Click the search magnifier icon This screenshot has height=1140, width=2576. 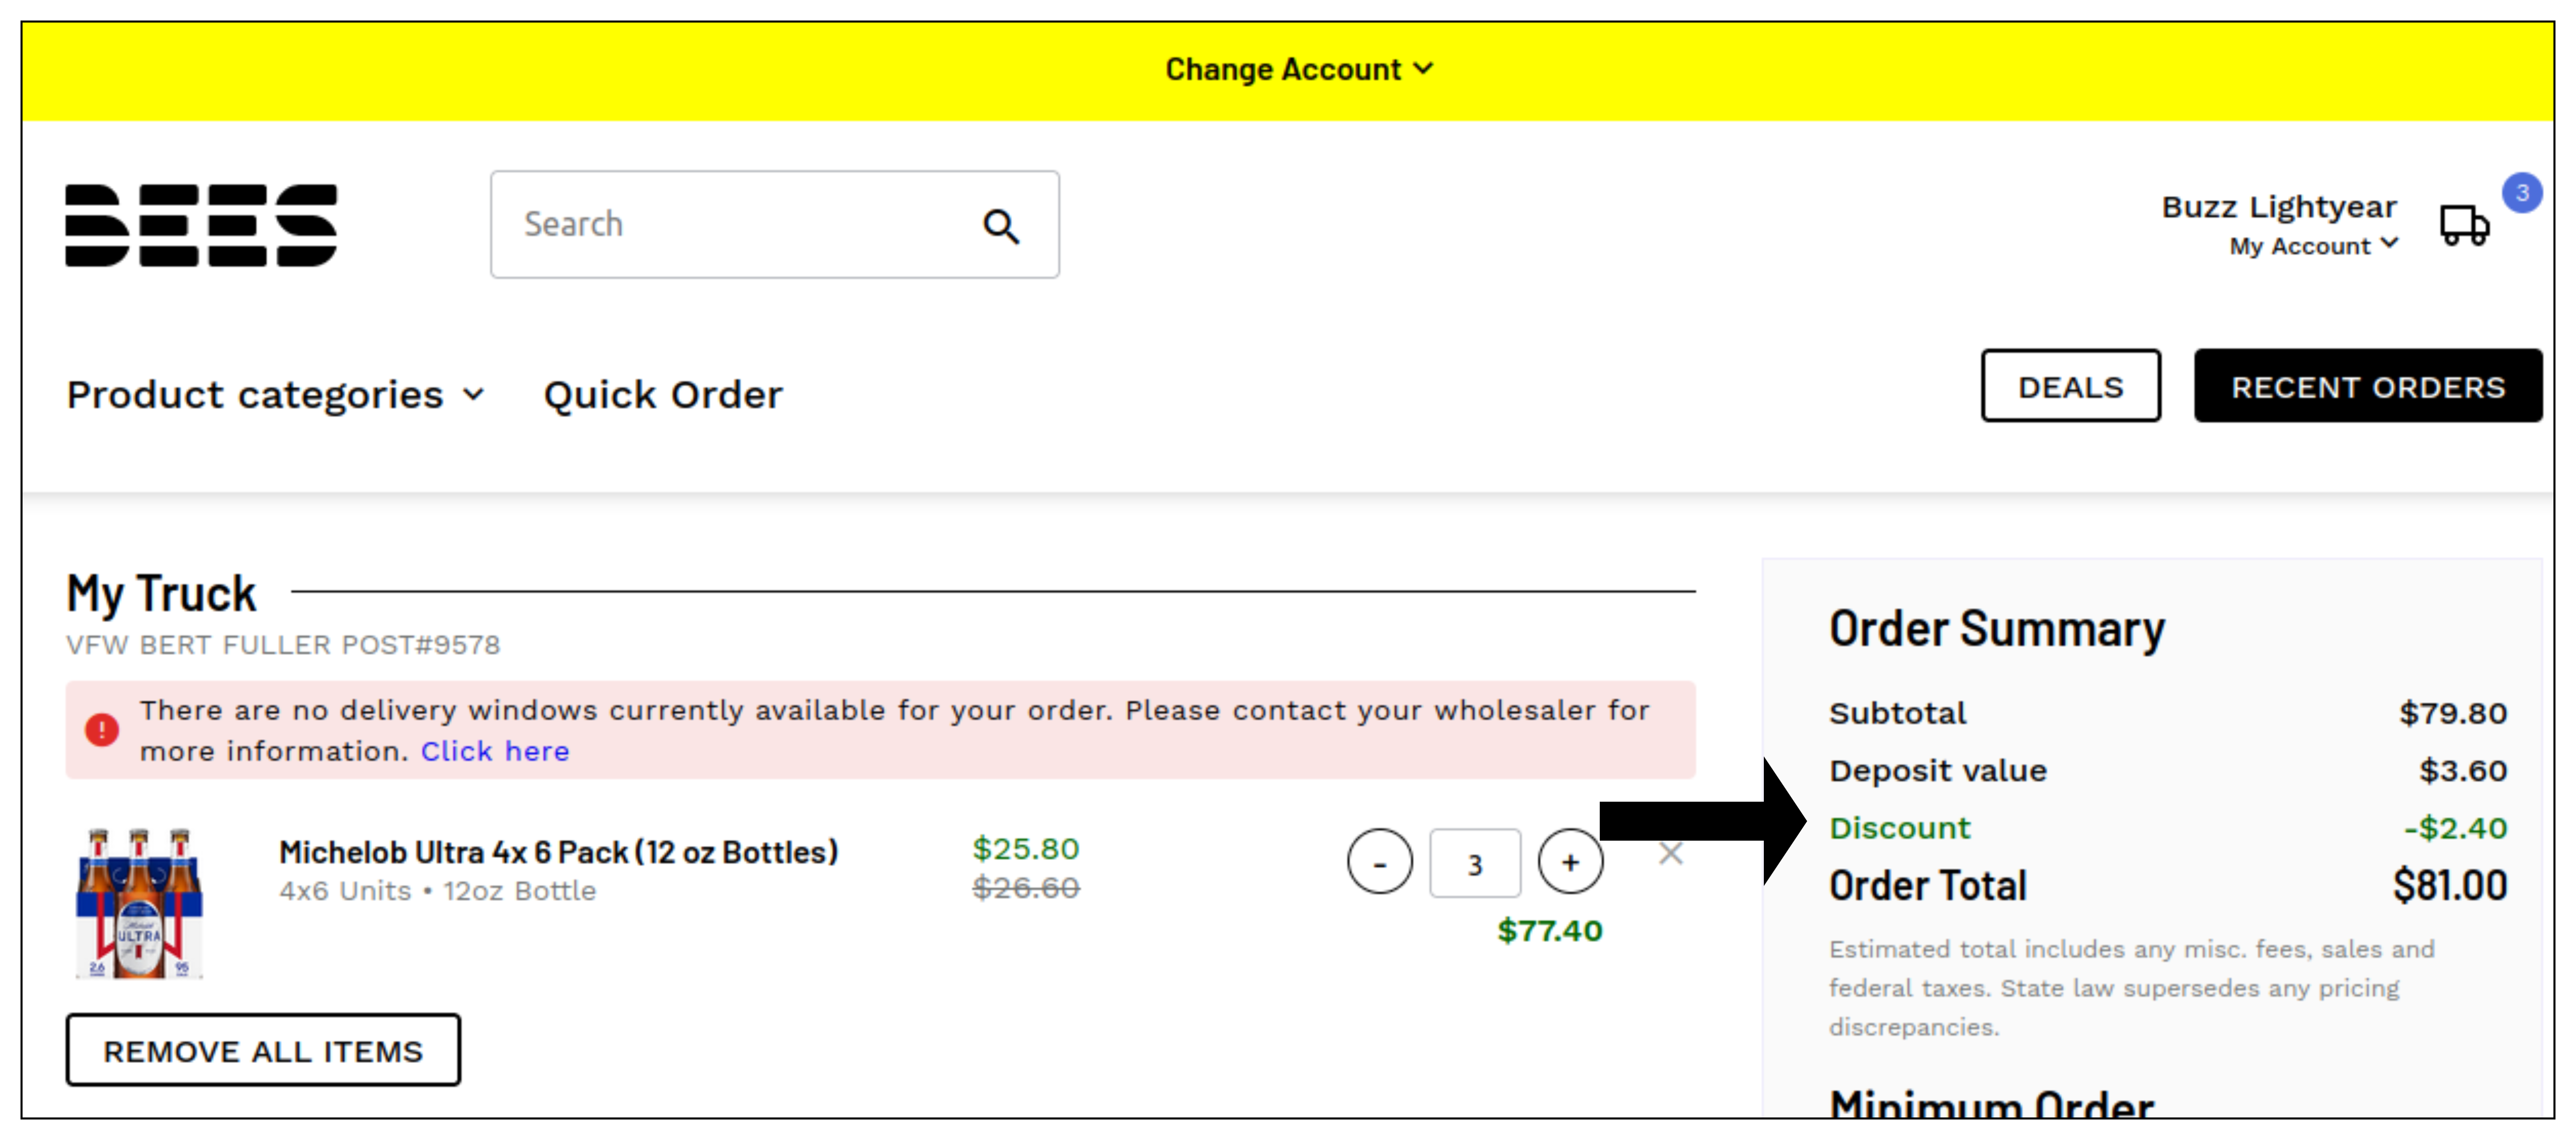click(1000, 226)
